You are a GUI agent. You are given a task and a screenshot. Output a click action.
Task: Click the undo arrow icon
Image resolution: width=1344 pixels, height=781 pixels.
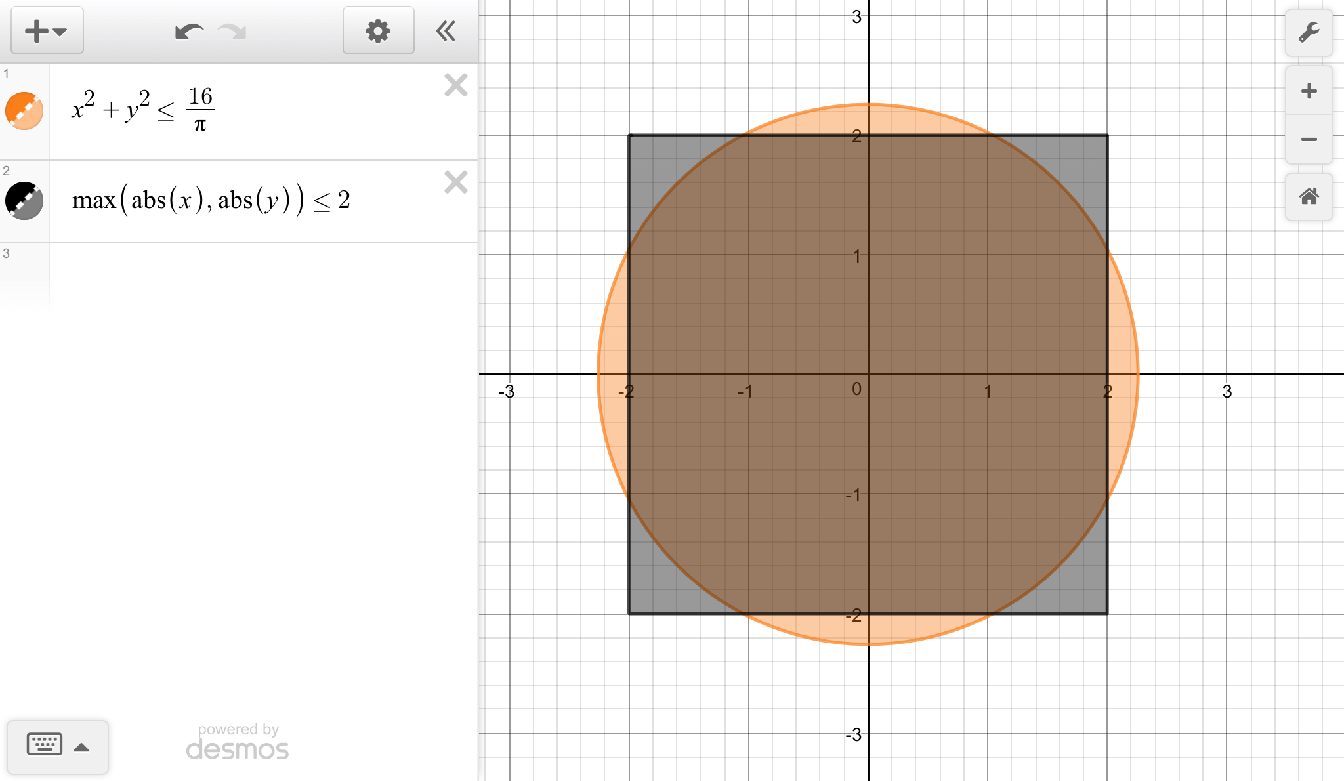pos(189,31)
